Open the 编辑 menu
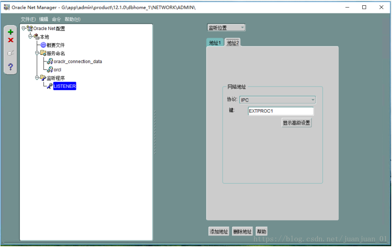 pos(43,19)
